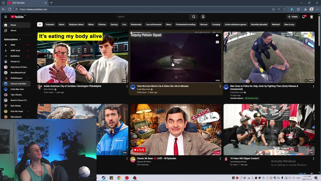This screenshot has width=321, height=181.
Task: Open the notifications bell
Action: (303, 17)
